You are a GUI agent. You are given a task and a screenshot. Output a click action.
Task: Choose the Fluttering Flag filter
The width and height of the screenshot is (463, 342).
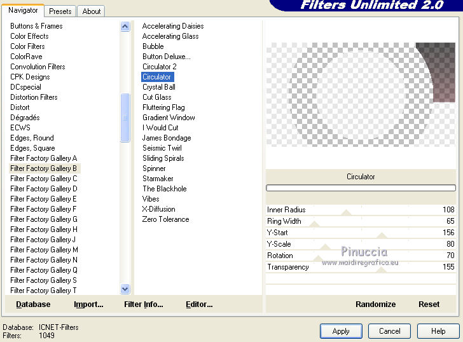[163, 107]
